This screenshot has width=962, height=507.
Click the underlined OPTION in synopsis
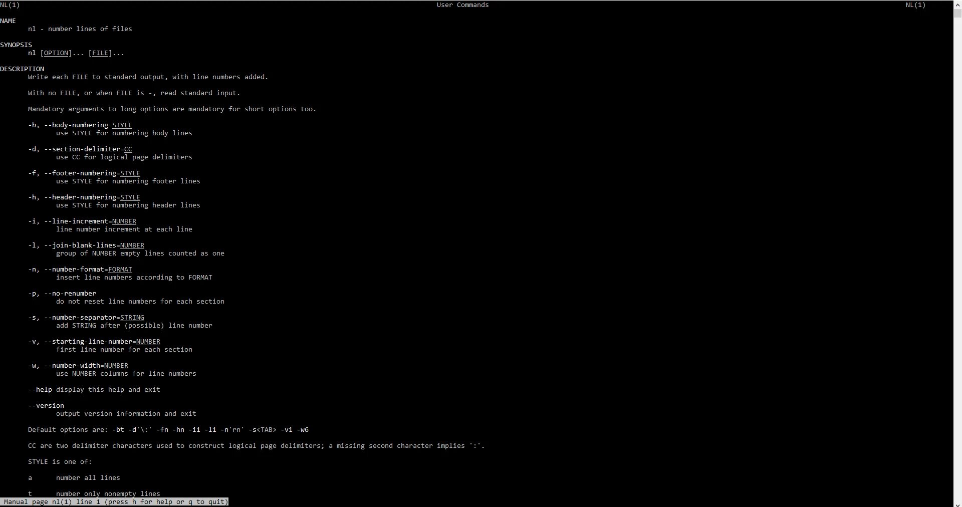tap(56, 53)
